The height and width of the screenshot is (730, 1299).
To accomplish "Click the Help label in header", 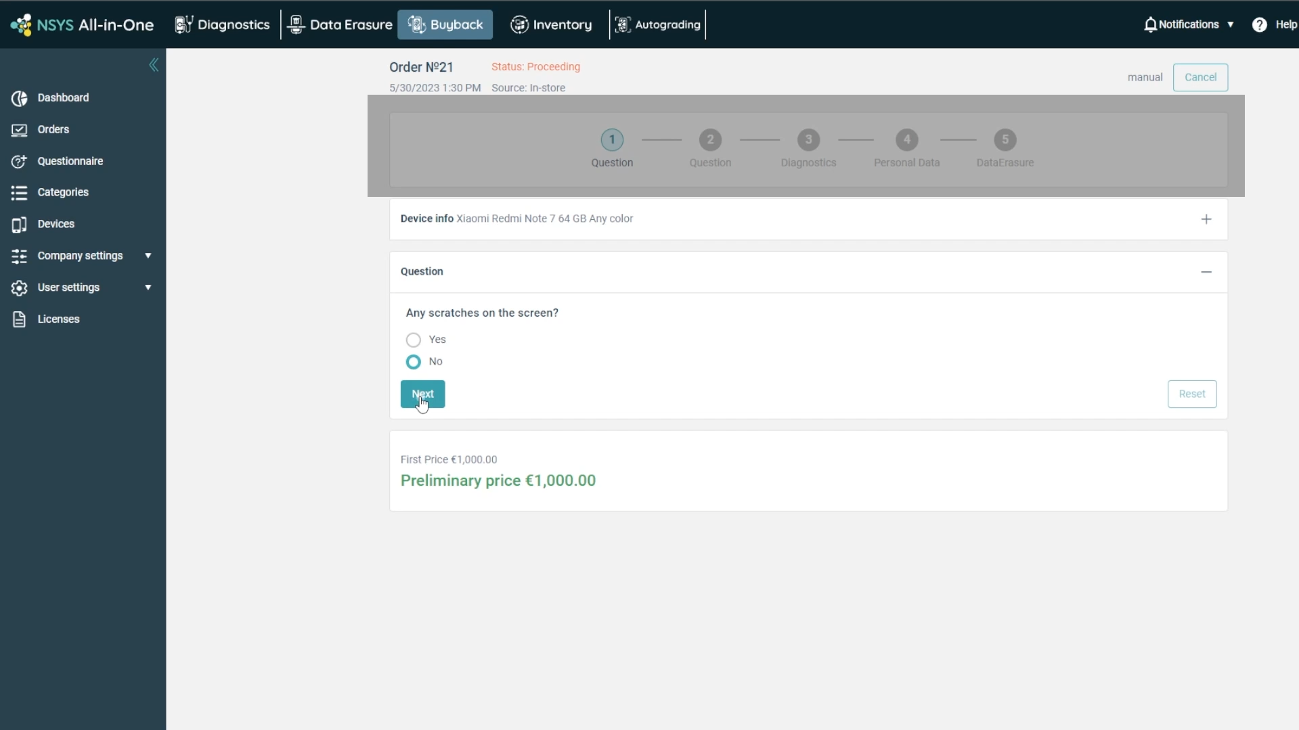I will [x=1286, y=24].
